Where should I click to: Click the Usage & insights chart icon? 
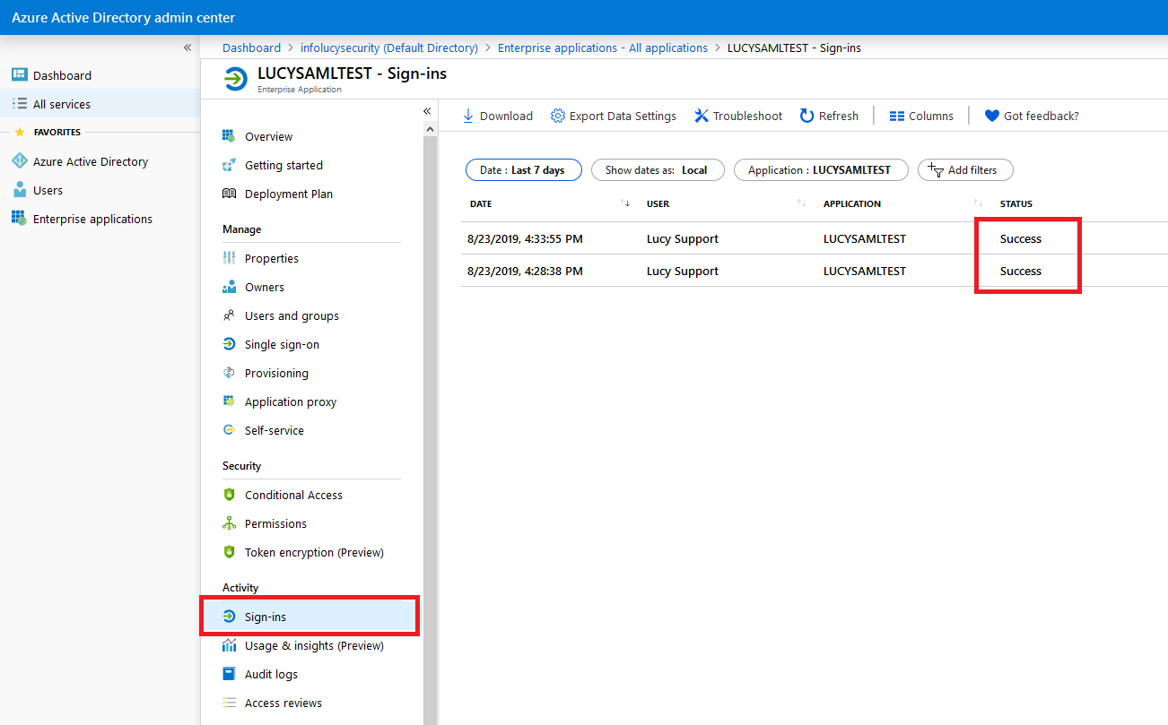[229, 645]
